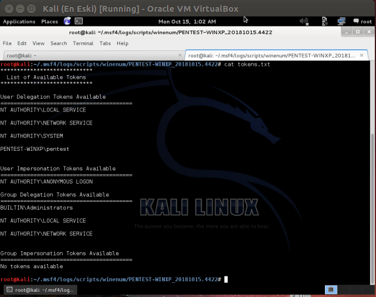The height and width of the screenshot is (297, 376).
Task: Open the Places menu
Action: pos(50,22)
